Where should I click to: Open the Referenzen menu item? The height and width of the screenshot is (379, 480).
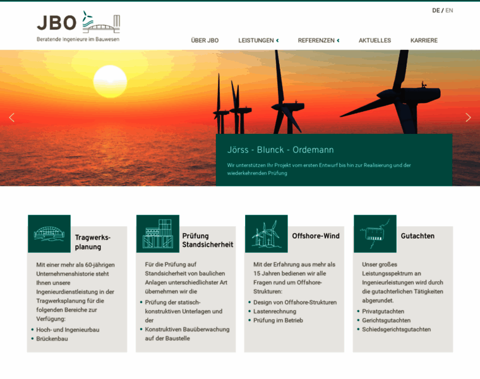tap(316, 40)
